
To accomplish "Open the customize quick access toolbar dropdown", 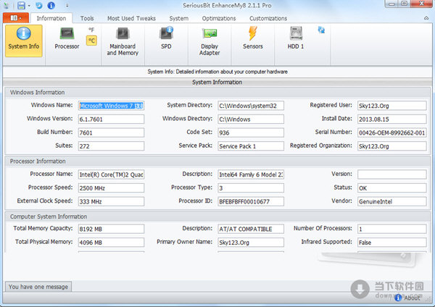I will (x=67, y=6).
